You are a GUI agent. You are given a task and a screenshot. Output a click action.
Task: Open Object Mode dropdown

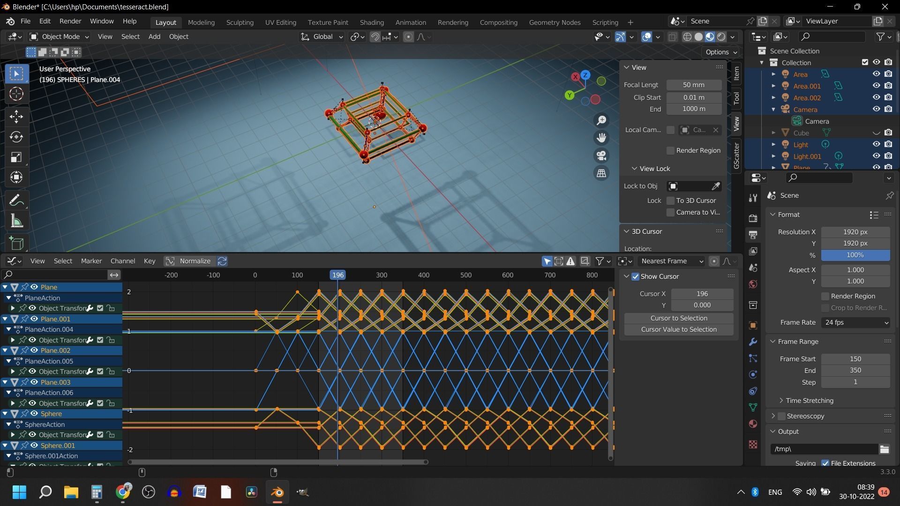59,37
